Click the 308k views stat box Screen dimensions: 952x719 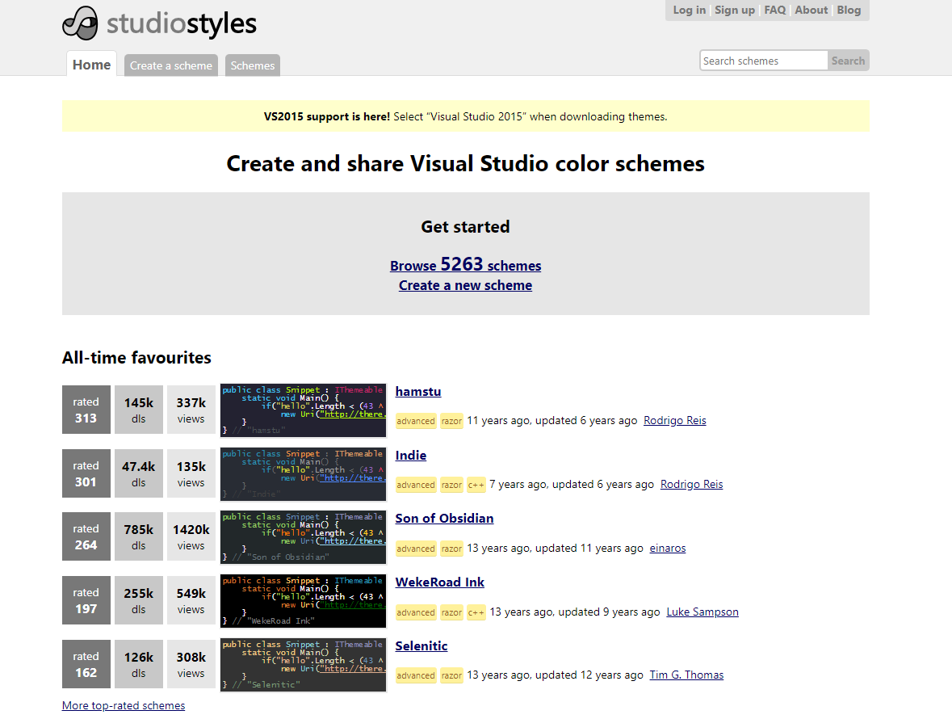(x=191, y=664)
